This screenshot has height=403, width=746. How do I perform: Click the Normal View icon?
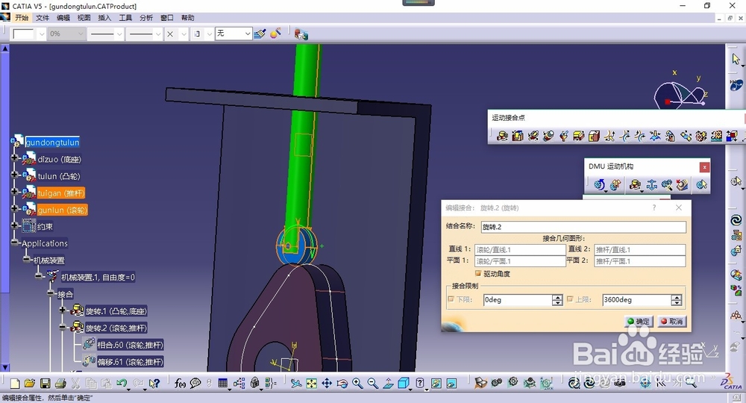click(x=388, y=384)
